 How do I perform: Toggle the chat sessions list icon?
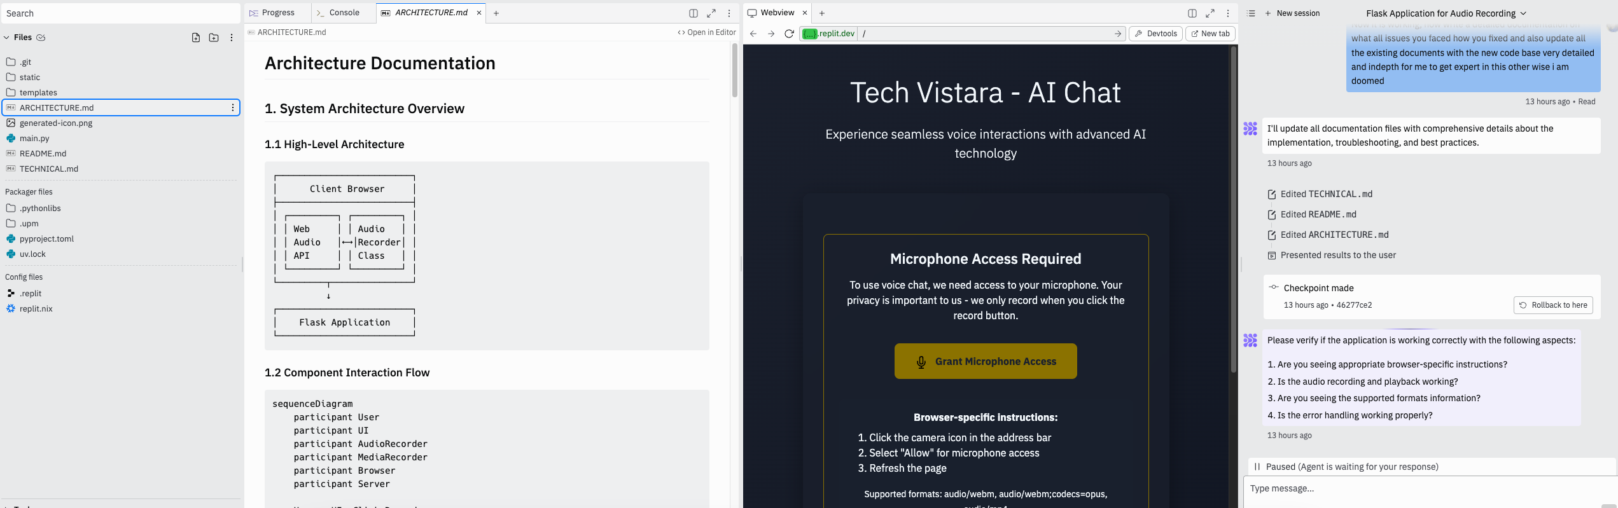(x=1251, y=13)
